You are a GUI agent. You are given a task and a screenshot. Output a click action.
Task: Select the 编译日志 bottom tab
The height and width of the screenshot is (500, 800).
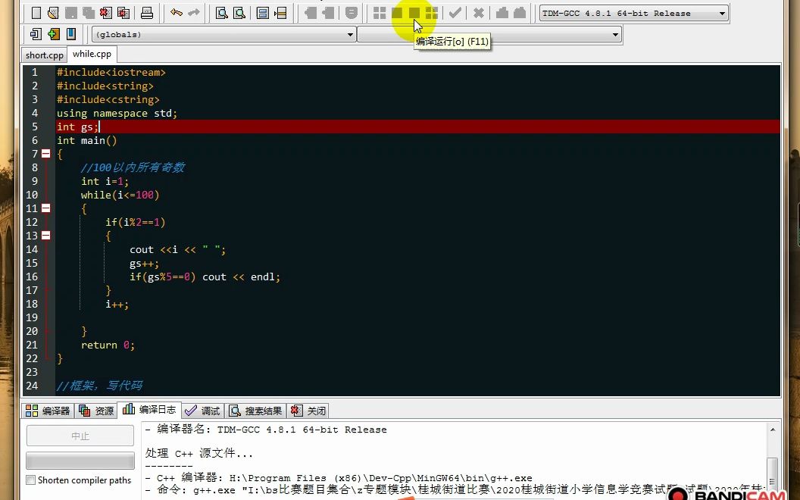150,410
